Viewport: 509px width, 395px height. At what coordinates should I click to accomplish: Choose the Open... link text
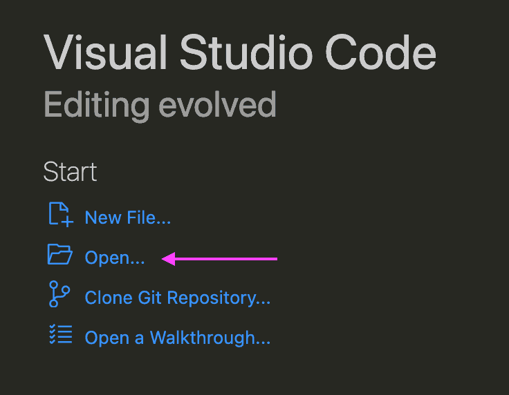tap(115, 258)
